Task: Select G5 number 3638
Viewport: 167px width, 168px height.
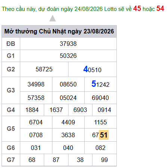Action: click(x=68, y=135)
